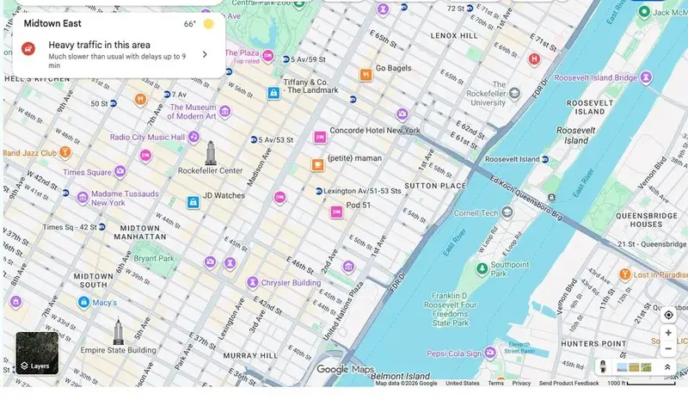Open the Privacy link
The width and height of the screenshot is (688, 418).
point(521,383)
